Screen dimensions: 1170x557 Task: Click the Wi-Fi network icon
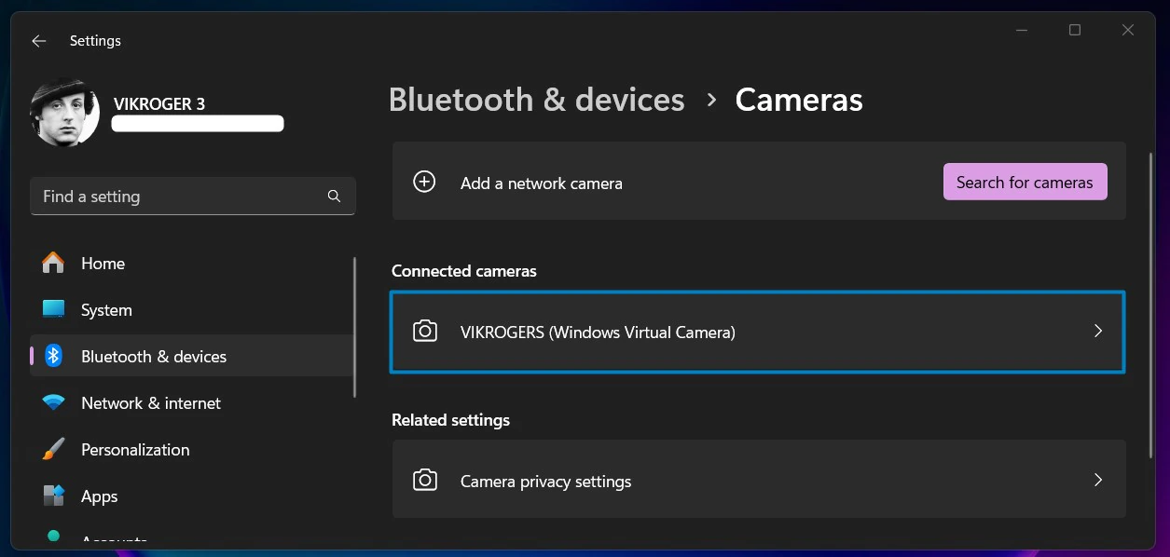tap(53, 403)
